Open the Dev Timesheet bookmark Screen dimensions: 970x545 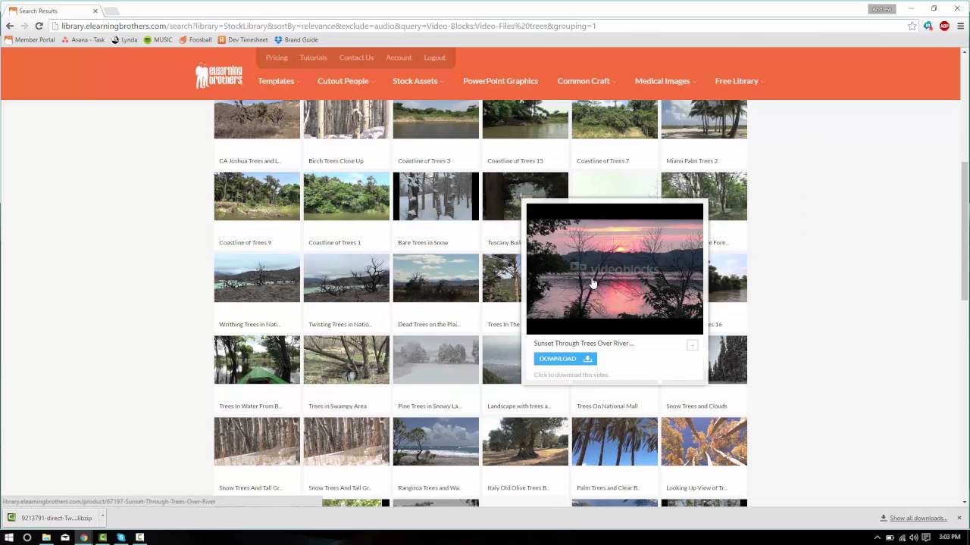pyautogui.click(x=242, y=40)
